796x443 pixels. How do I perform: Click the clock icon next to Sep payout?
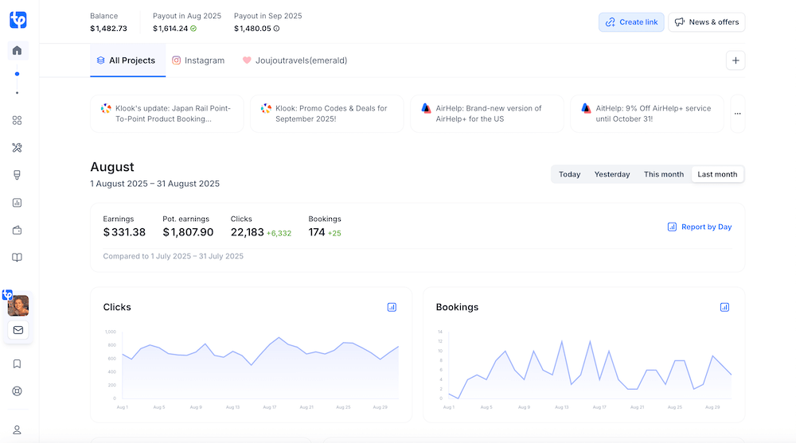pos(277,29)
